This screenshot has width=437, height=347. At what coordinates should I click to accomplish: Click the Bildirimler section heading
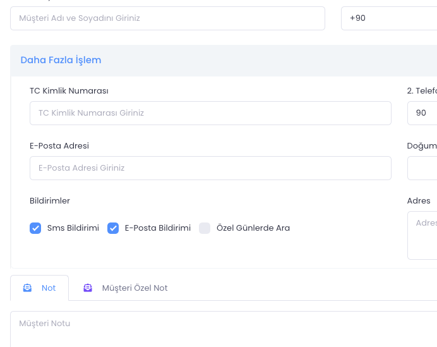tap(50, 201)
